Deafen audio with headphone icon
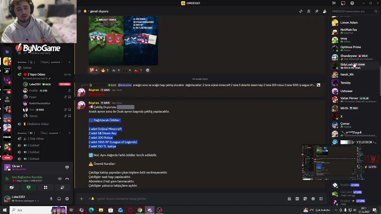This screenshot has height=214, width=381. [x=59, y=199]
